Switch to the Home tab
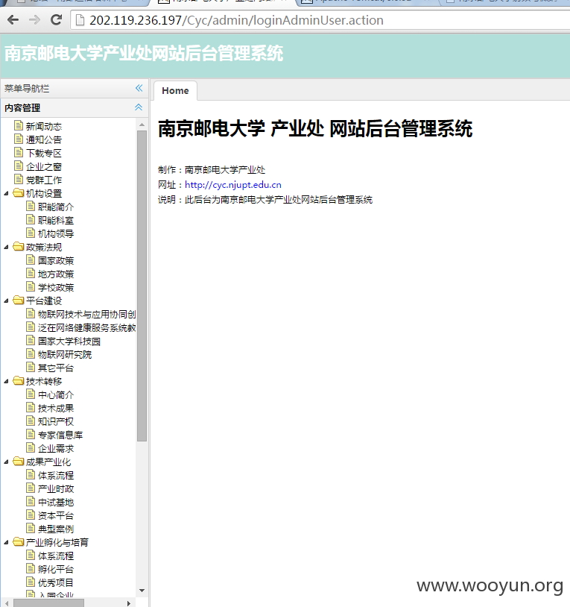Screen dimensions: 570x607 tap(175, 90)
